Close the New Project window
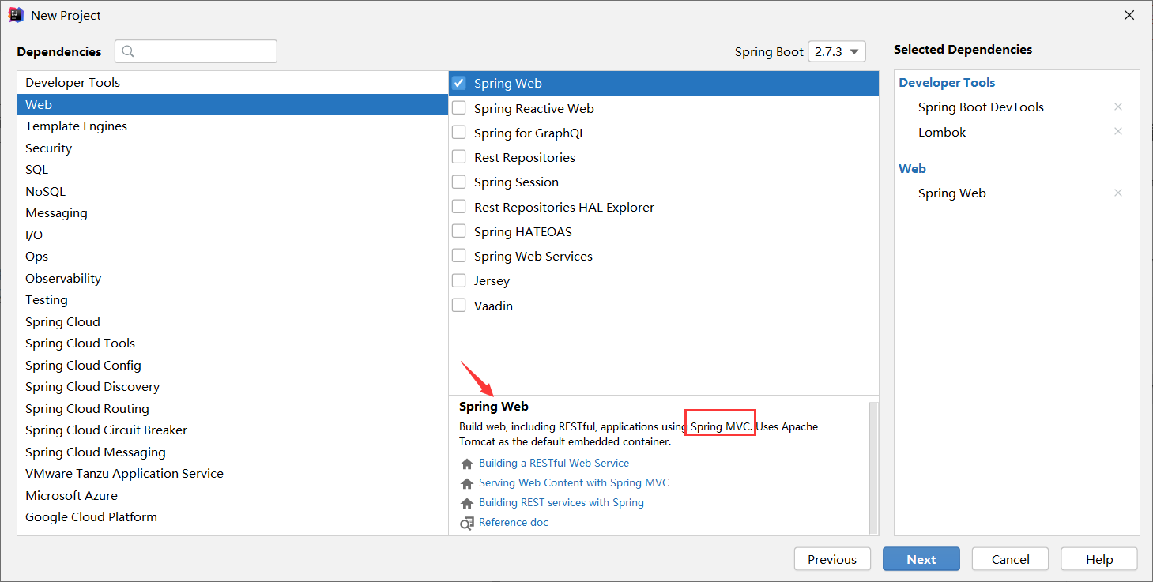The height and width of the screenshot is (582, 1153). [1130, 16]
